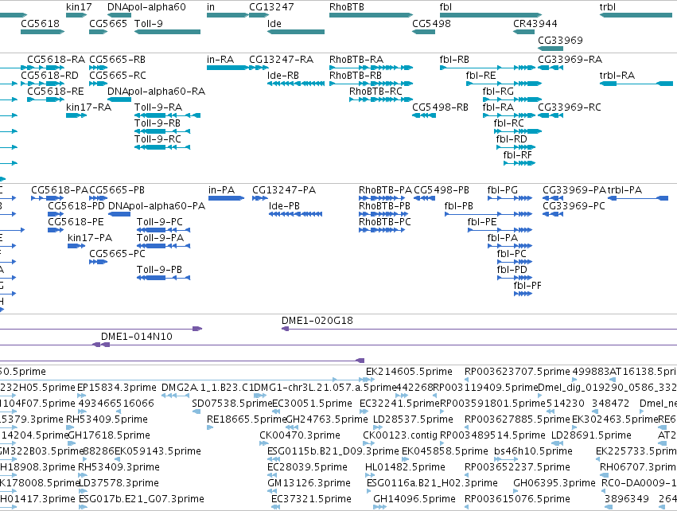Viewport: 677px width, 511px height.
Task: Select the GH14096.5prime EST label
Action: pyautogui.click(x=414, y=499)
